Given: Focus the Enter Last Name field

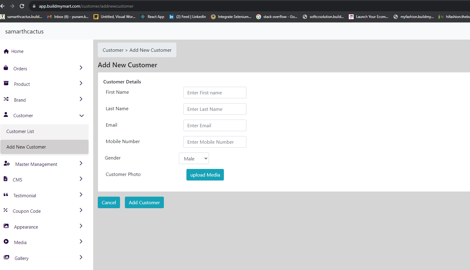Looking at the screenshot, I should tap(215, 109).
